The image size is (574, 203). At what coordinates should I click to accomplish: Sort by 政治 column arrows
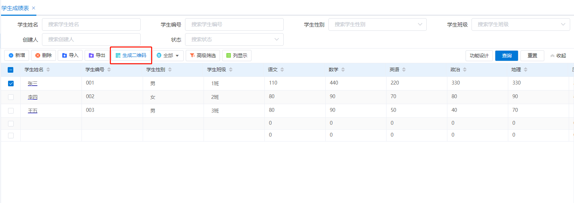point(465,70)
